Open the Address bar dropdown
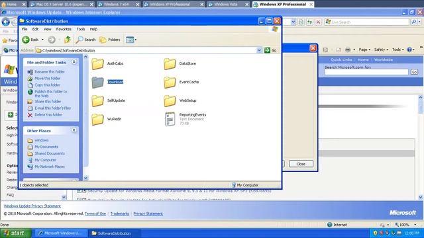The width and height of the screenshot is (424, 238). pyautogui.click(x=259, y=50)
